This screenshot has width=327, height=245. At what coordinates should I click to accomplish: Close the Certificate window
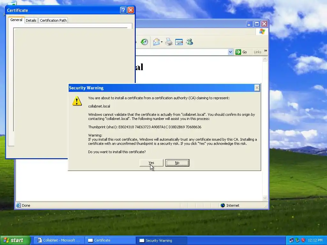tap(131, 10)
